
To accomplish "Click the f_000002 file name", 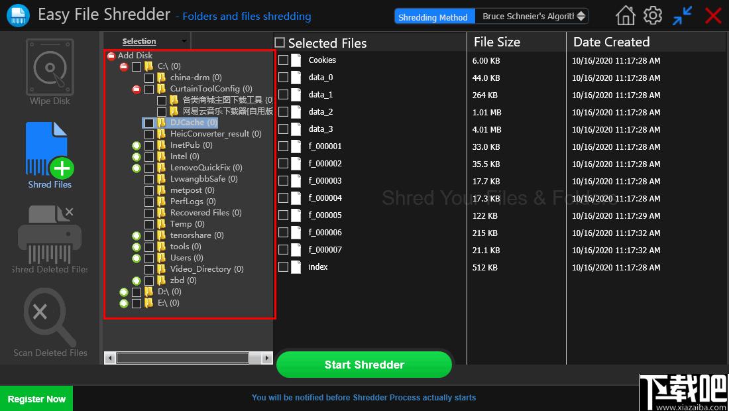I will click(325, 164).
